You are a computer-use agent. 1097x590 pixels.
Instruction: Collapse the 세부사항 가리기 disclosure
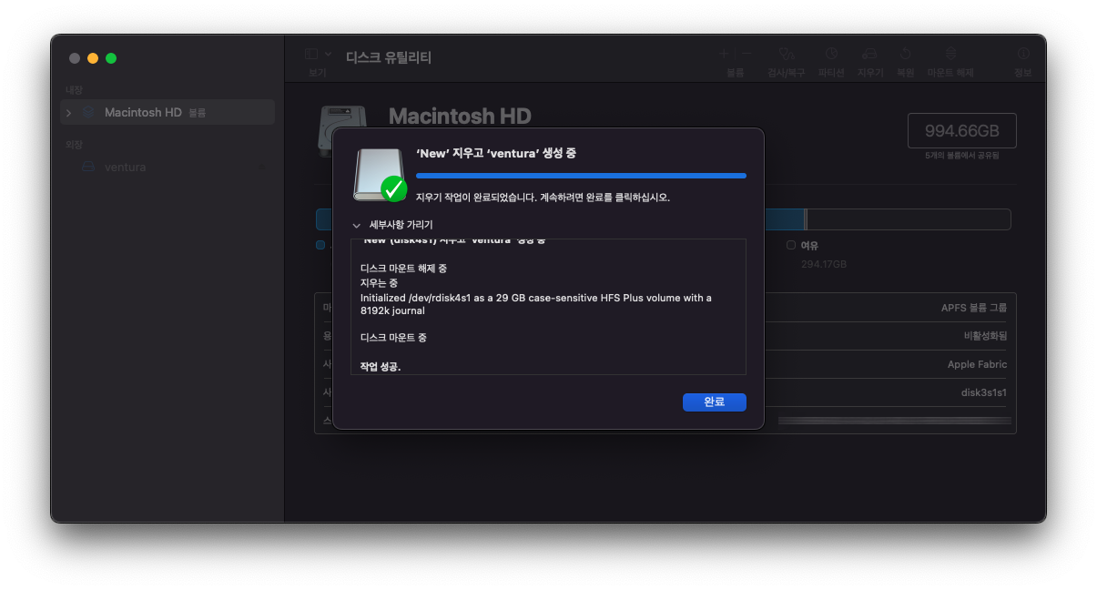point(356,225)
